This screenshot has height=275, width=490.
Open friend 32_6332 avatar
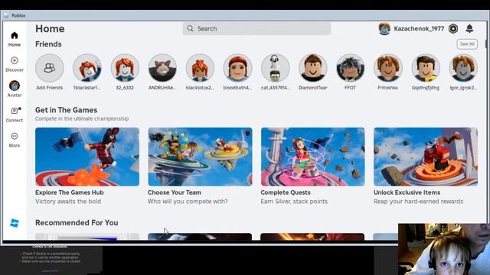(125, 68)
